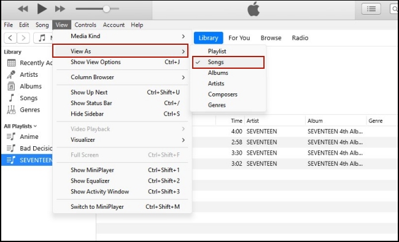Expand the Column Browser submenu
Viewport: 399px width, 242px height.
(122, 77)
